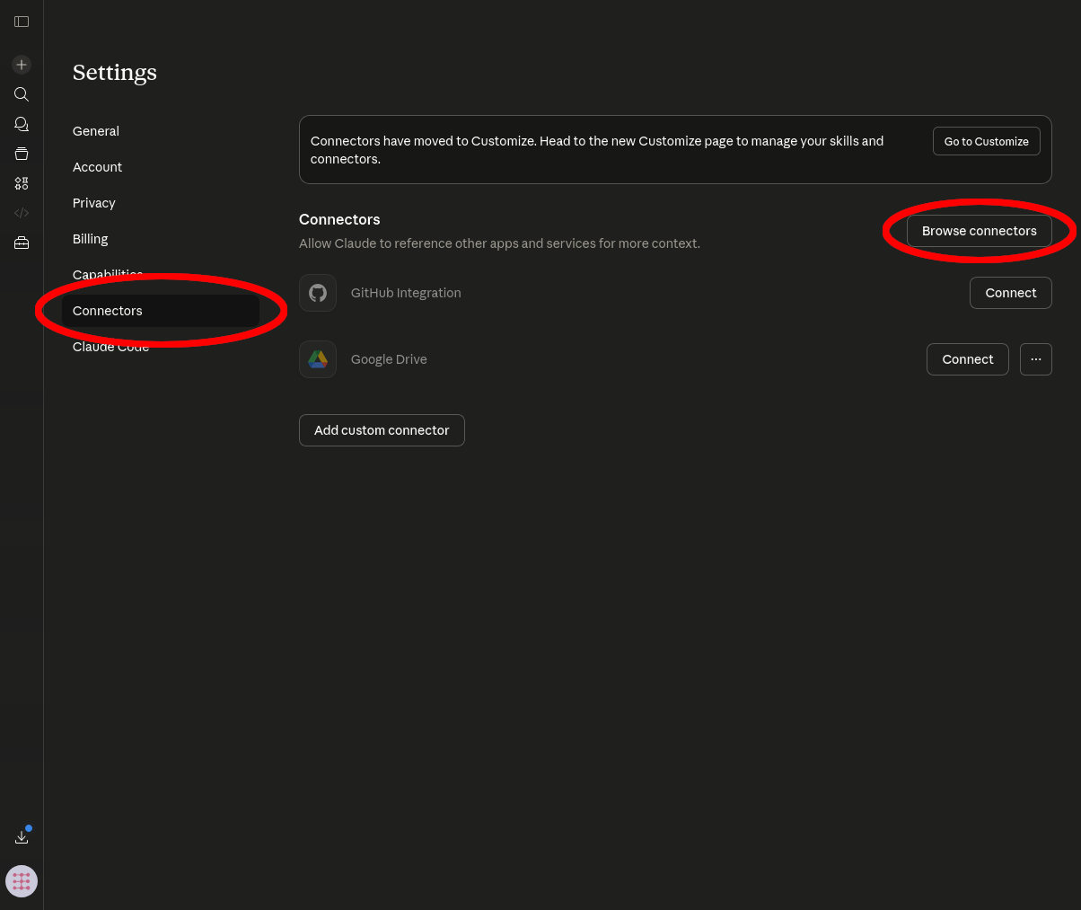Click Add custom connector
The height and width of the screenshot is (910, 1081).
pyautogui.click(x=382, y=429)
